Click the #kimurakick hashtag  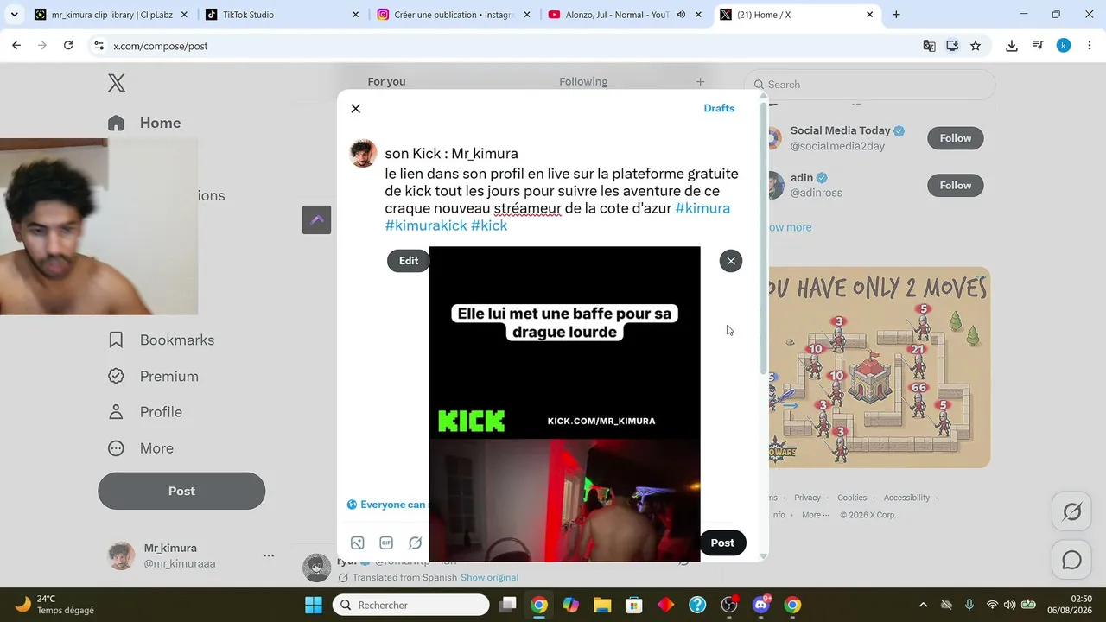click(x=426, y=225)
